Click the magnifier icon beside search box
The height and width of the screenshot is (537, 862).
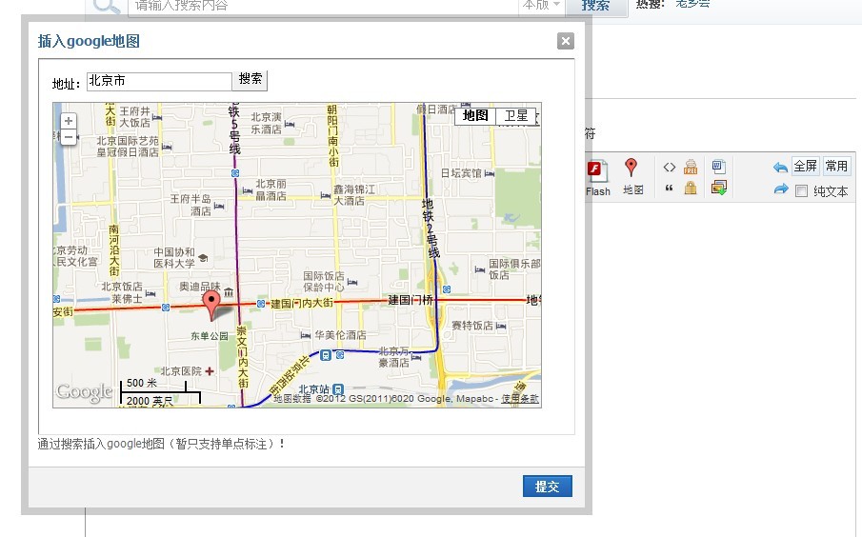tap(106, 6)
